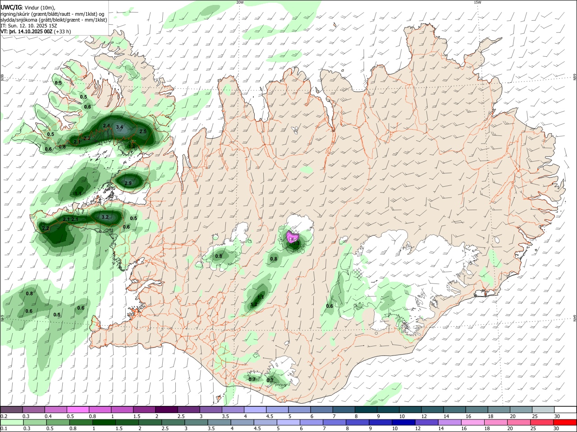Screen dimensions: 577x432
Task: Click the 20W longitude label
Action: click(240, 2)
